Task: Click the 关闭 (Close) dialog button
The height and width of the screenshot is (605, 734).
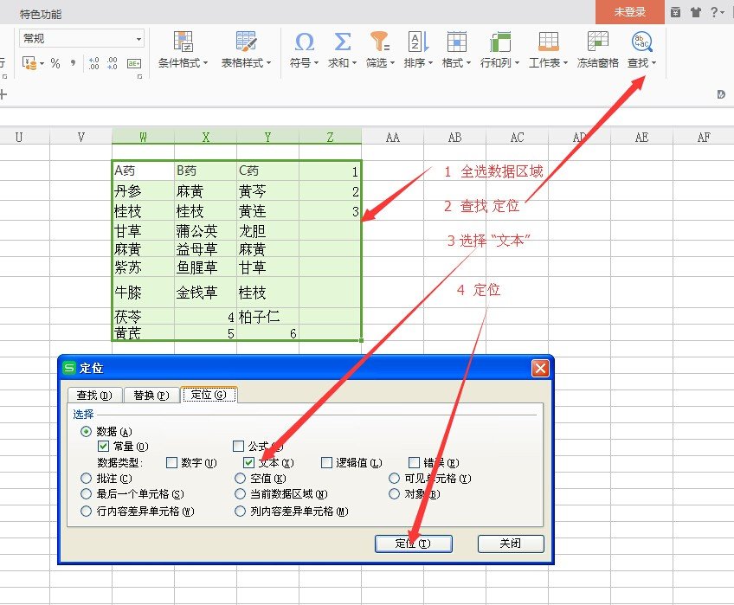Action: coord(511,544)
